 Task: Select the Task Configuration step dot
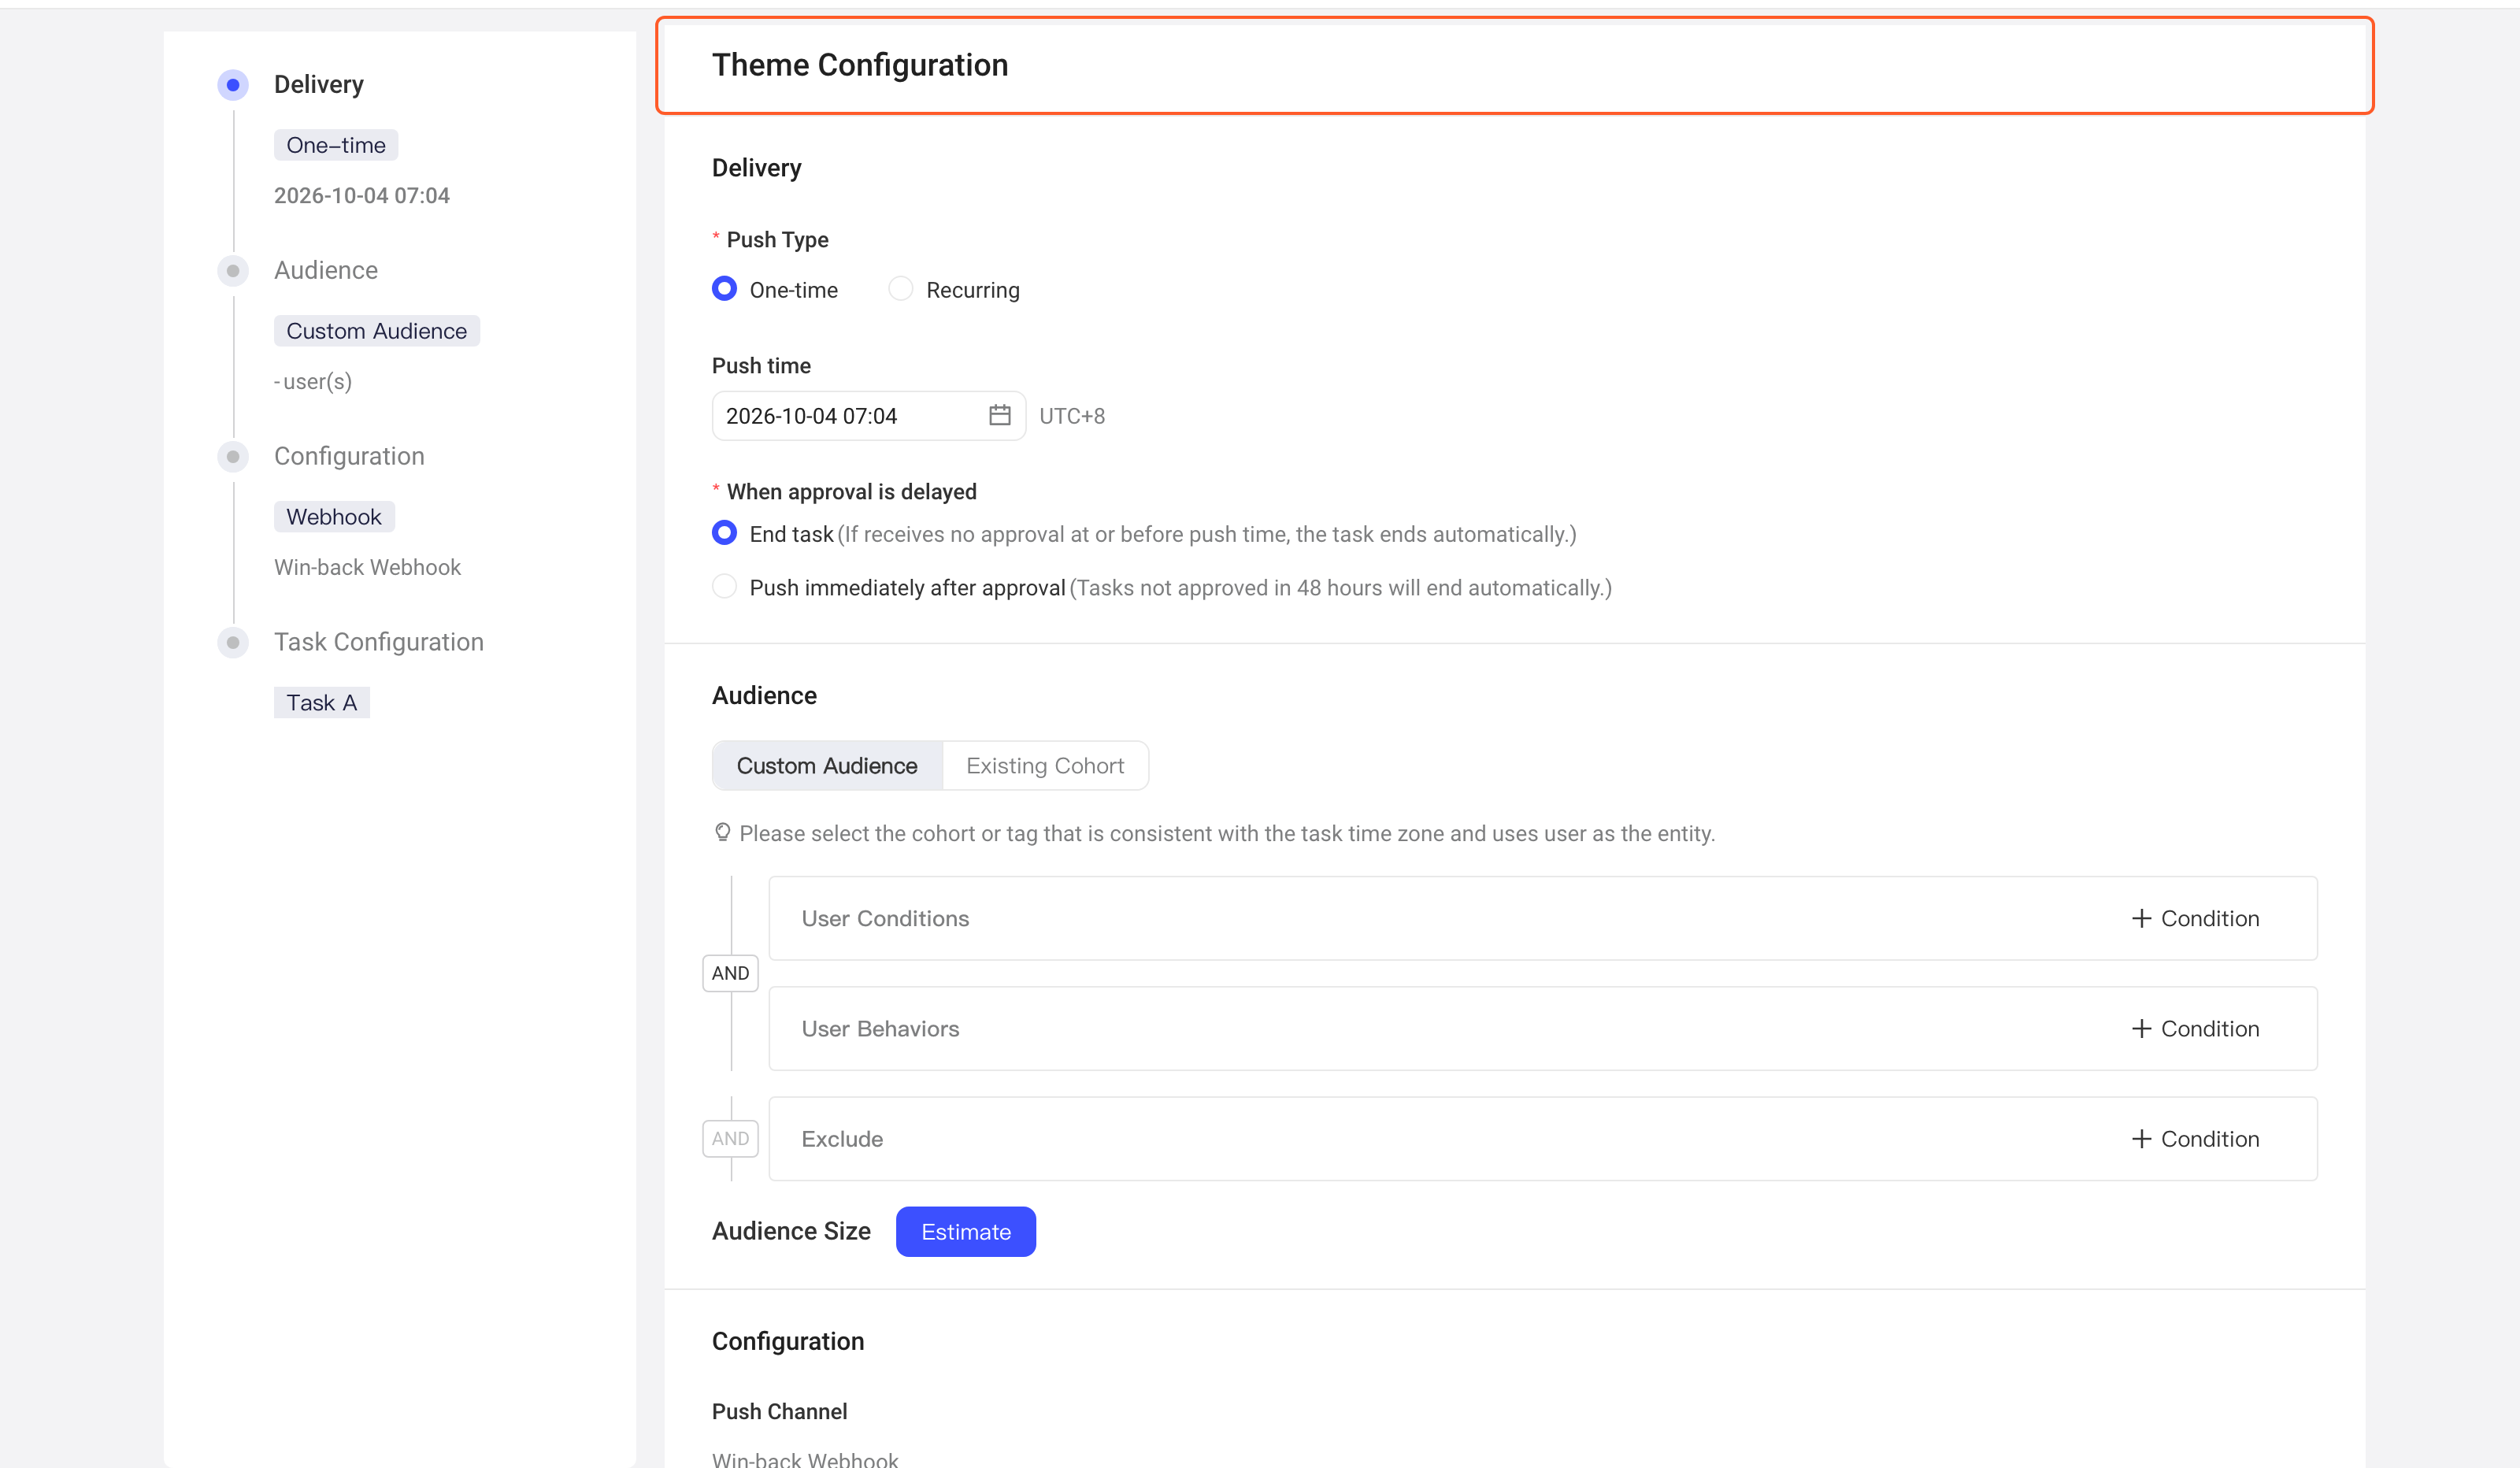(233, 643)
